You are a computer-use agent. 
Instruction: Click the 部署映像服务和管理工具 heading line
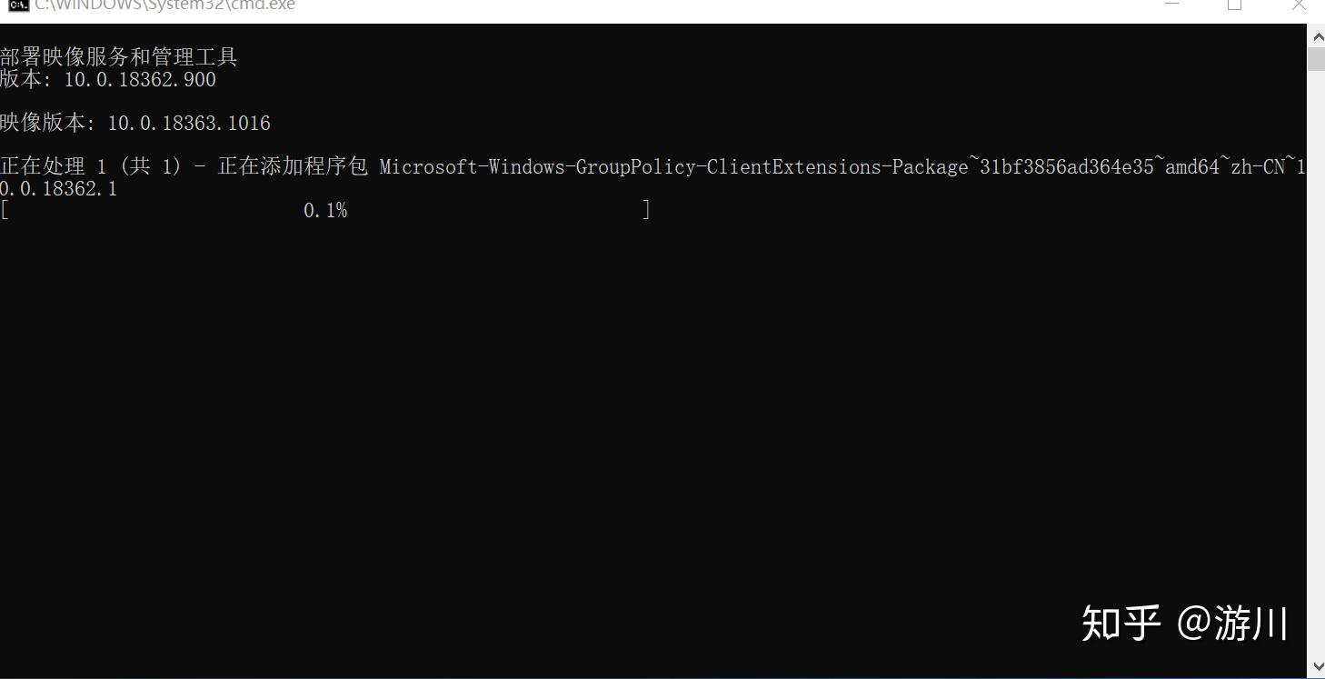(119, 57)
